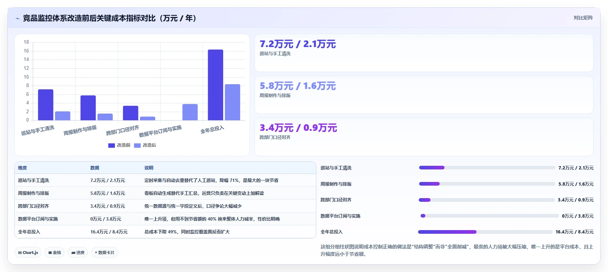The width and height of the screenshot is (608, 272).
Task: Select the 改造后 bar for 巡站与手工清洗
Action: [x=63, y=116]
